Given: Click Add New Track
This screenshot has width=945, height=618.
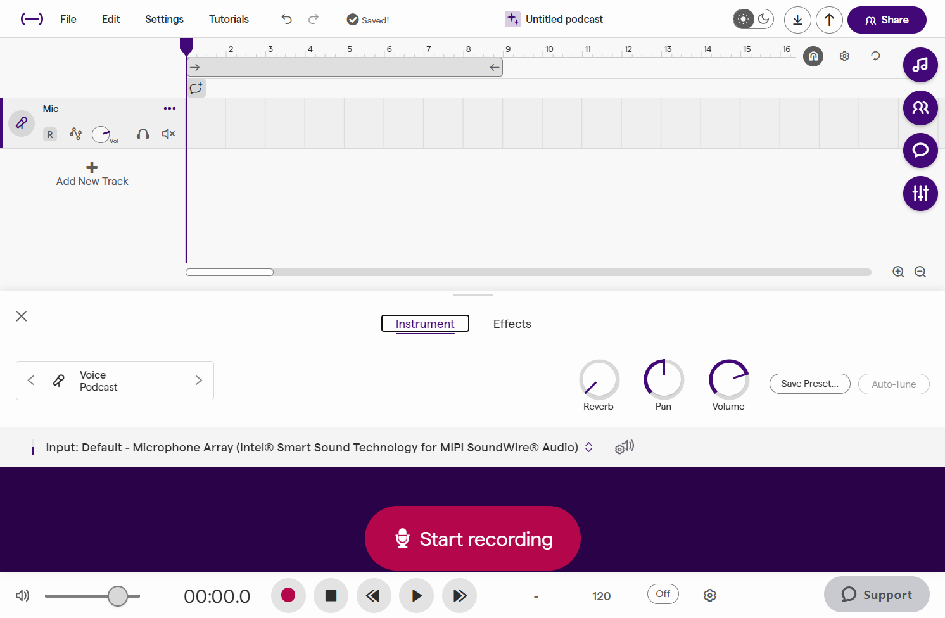Looking at the screenshot, I should coord(92,174).
